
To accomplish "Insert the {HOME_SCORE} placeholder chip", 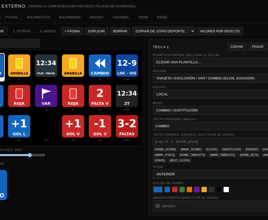I will click(x=165, y=149).
